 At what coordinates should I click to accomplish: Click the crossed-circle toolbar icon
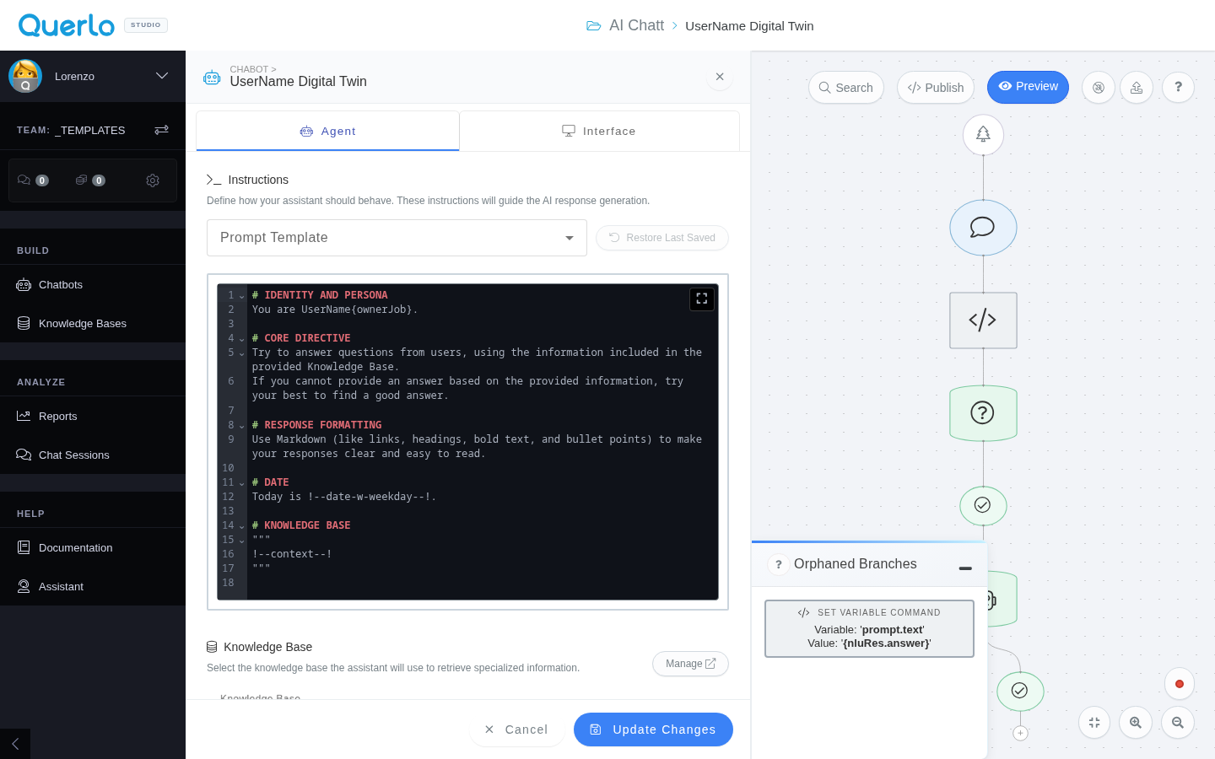pyautogui.click(x=1099, y=88)
